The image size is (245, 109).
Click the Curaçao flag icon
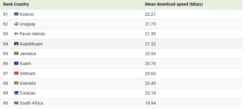coord(16,93)
